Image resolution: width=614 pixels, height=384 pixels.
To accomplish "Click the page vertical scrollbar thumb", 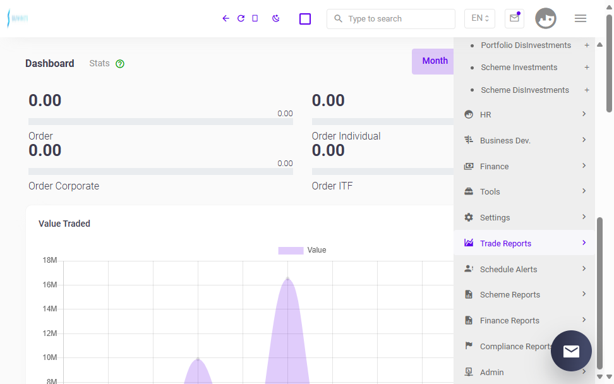I will pyautogui.click(x=610, y=63).
